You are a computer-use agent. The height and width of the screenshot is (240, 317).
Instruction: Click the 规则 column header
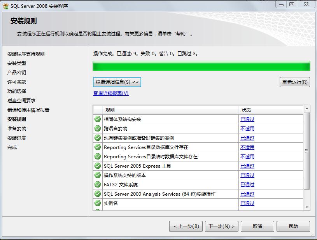(x=110, y=110)
